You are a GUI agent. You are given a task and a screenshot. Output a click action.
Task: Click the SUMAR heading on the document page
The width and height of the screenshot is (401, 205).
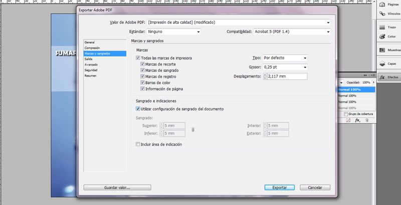click(66, 53)
